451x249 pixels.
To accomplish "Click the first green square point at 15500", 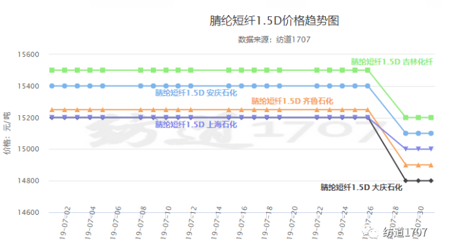I will 52,70.
